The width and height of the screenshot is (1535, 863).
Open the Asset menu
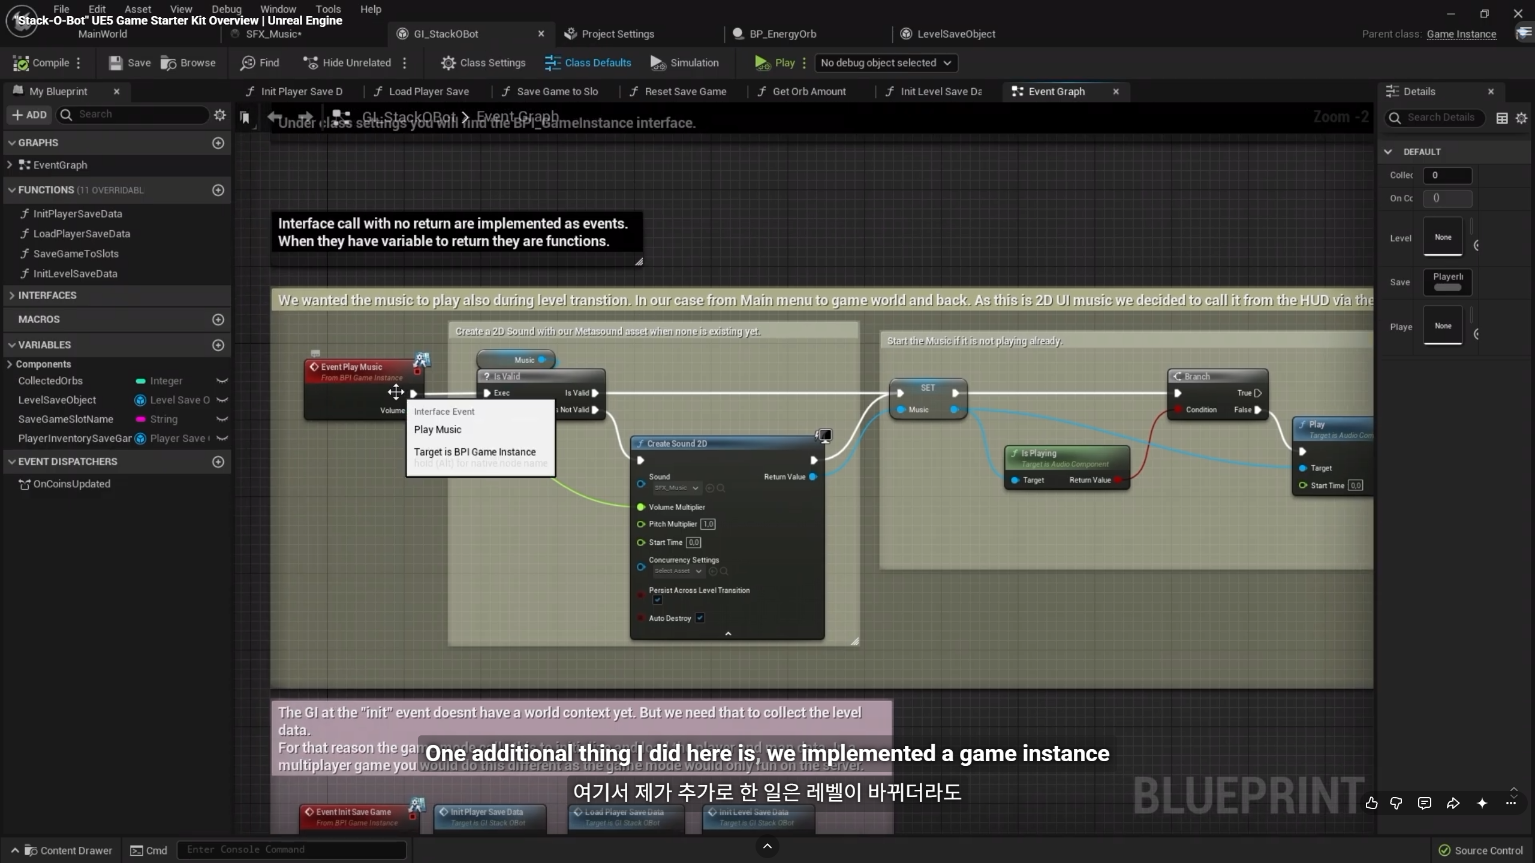(138, 9)
